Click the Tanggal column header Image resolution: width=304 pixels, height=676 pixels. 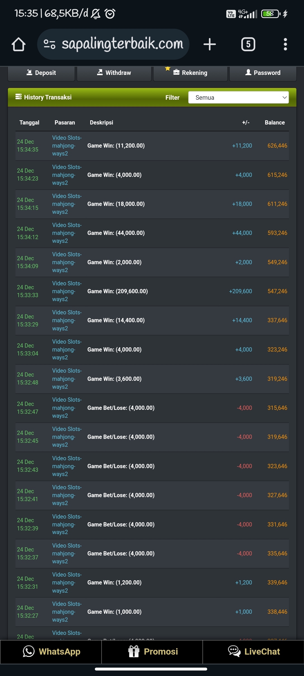pyautogui.click(x=29, y=123)
